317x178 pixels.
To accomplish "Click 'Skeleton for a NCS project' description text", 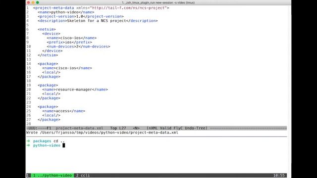I will point(97,21).
